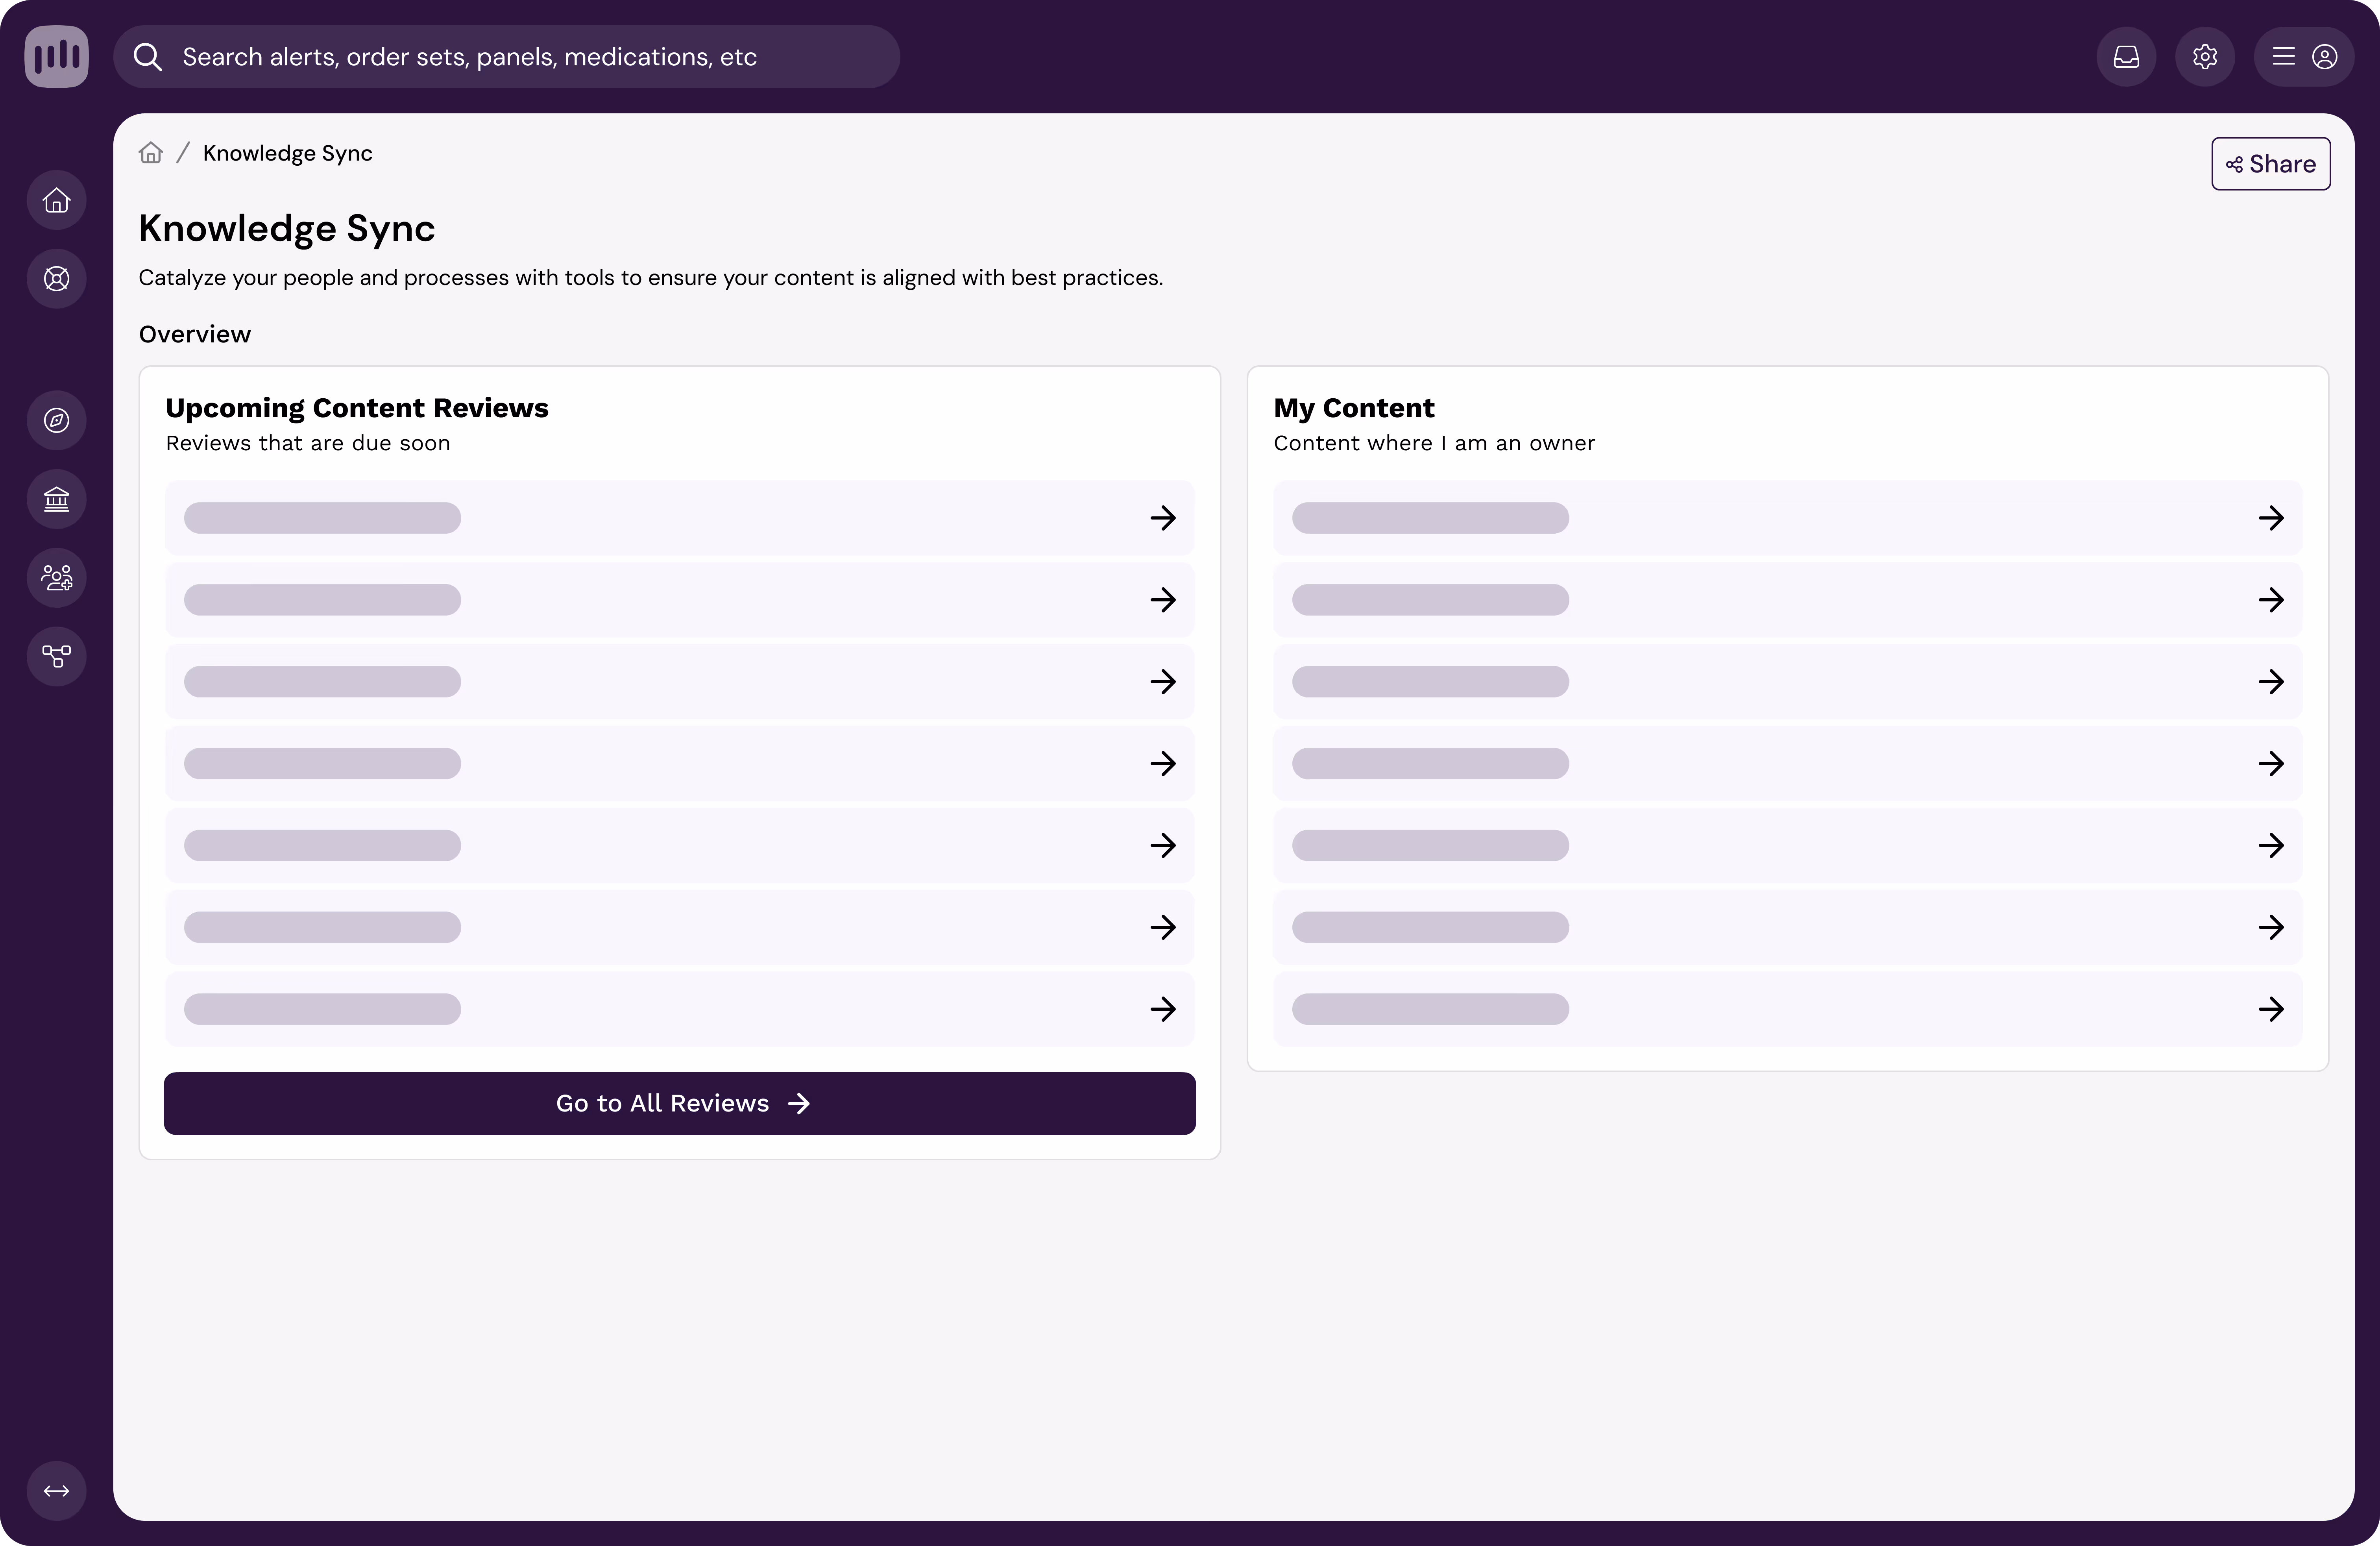Click the lifebuoy support icon in sidebar
Screen dimensions: 2380x1546
pos(56,279)
